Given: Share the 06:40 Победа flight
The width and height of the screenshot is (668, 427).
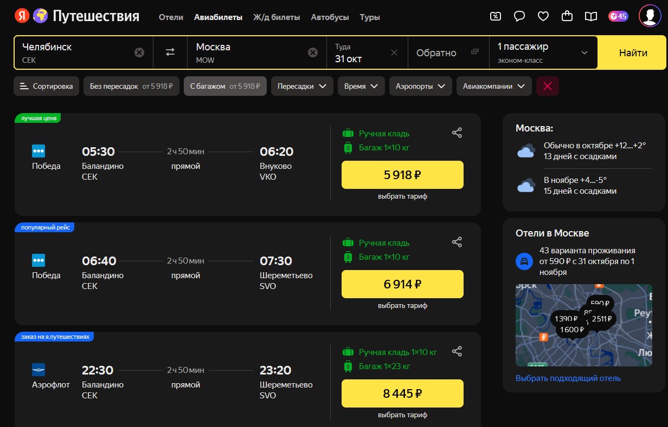Looking at the screenshot, I should [457, 242].
